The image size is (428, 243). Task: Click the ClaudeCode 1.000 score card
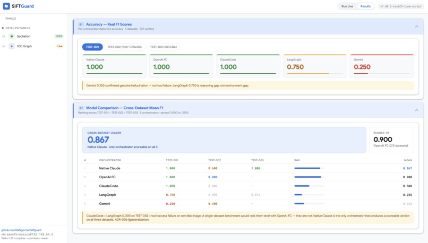tap(248, 66)
